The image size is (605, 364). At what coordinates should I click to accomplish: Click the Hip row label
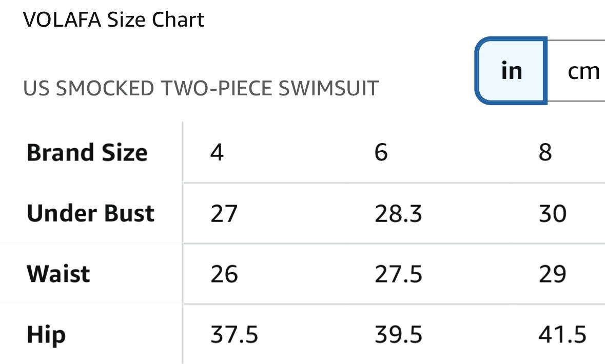[46, 335]
